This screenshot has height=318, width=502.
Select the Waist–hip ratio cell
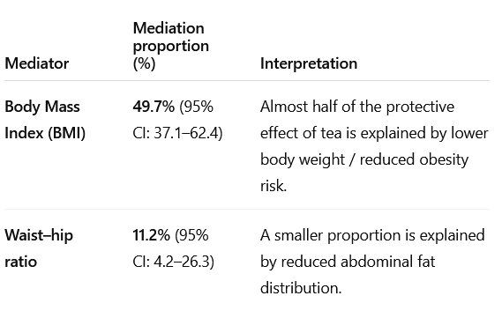[39, 248]
